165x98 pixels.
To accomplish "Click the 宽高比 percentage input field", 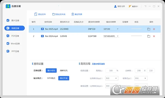I will [x=111, y=71].
